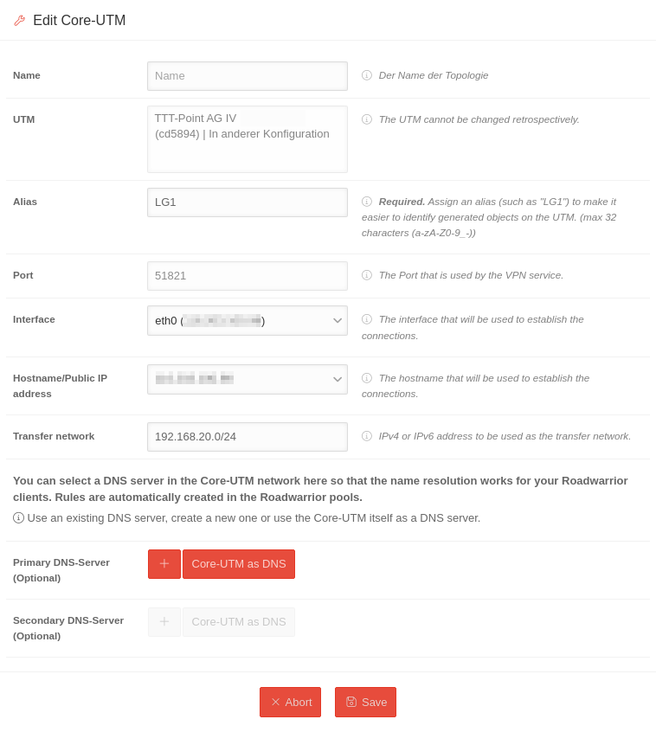
Task: Save the Core-UTM configuration
Action: (x=365, y=702)
